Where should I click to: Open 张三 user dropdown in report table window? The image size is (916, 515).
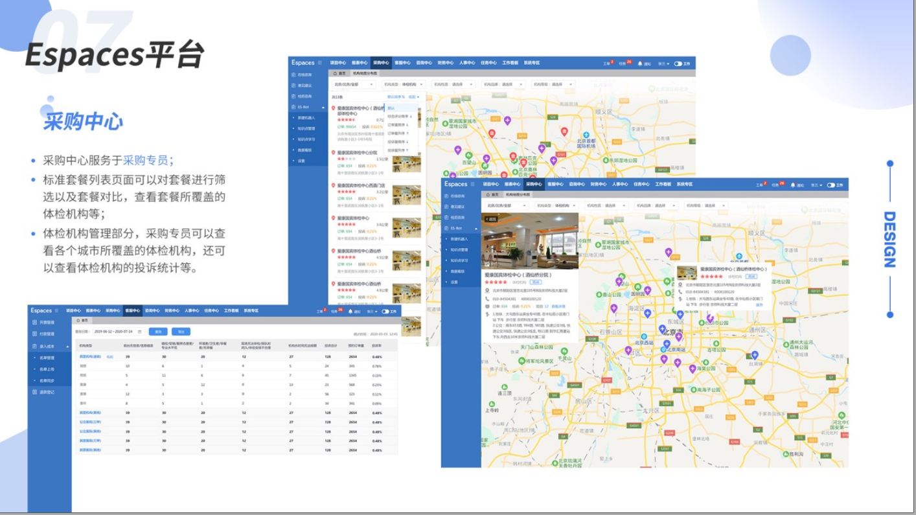(x=372, y=312)
